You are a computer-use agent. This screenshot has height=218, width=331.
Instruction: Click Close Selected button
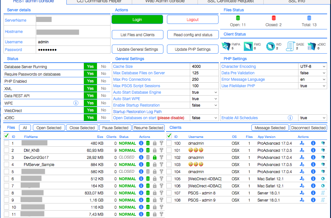(x=82, y=128)
